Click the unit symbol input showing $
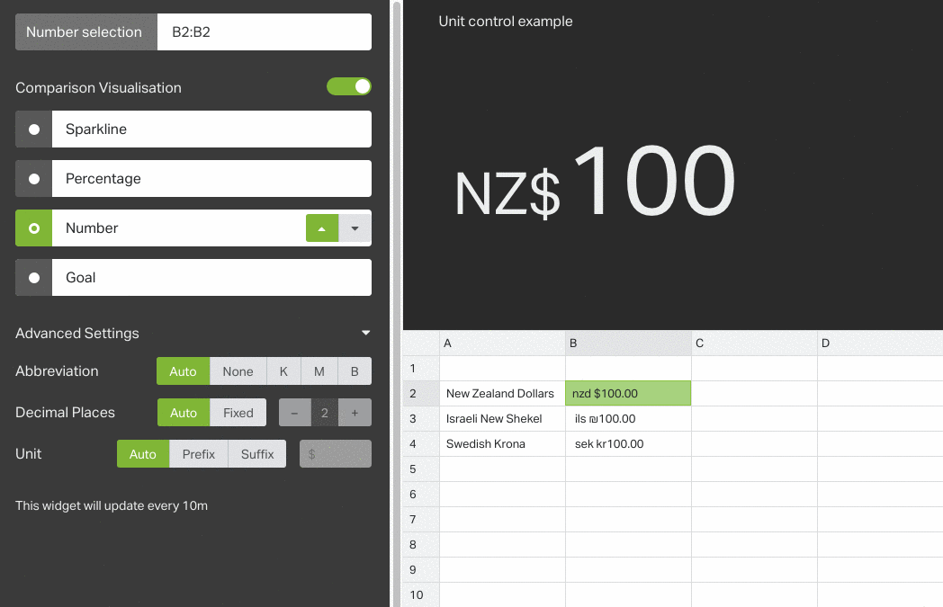The image size is (943, 607). pos(336,454)
